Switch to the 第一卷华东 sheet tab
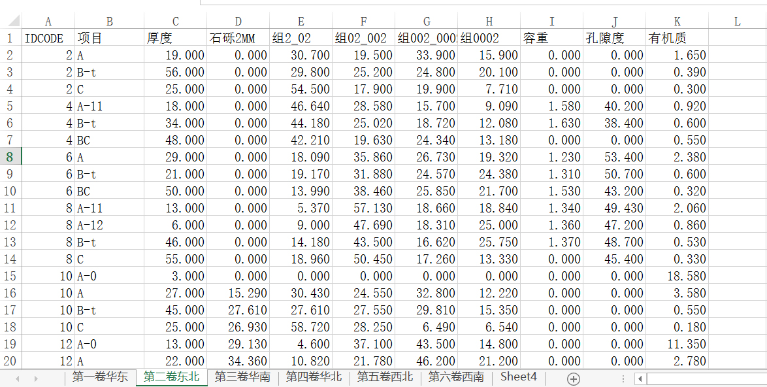The width and height of the screenshot is (767, 387). pyautogui.click(x=99, y=377)
